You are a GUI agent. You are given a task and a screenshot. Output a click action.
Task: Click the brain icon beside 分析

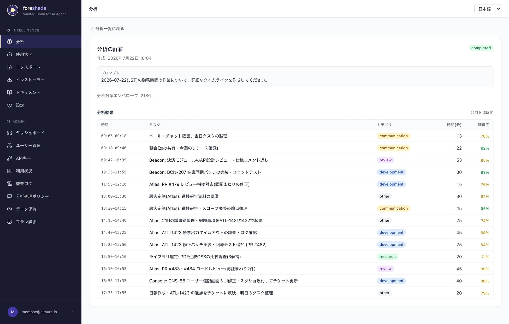pyautogui.click(x=10, y=42)
